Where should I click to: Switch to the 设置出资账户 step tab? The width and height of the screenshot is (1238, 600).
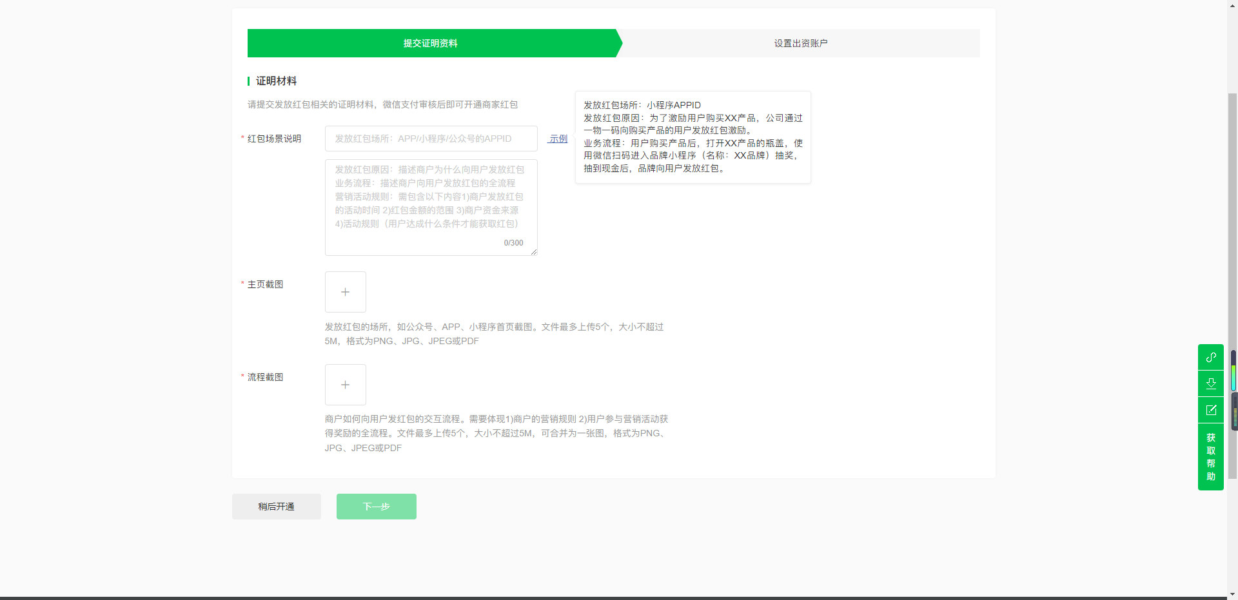[800, 43]
